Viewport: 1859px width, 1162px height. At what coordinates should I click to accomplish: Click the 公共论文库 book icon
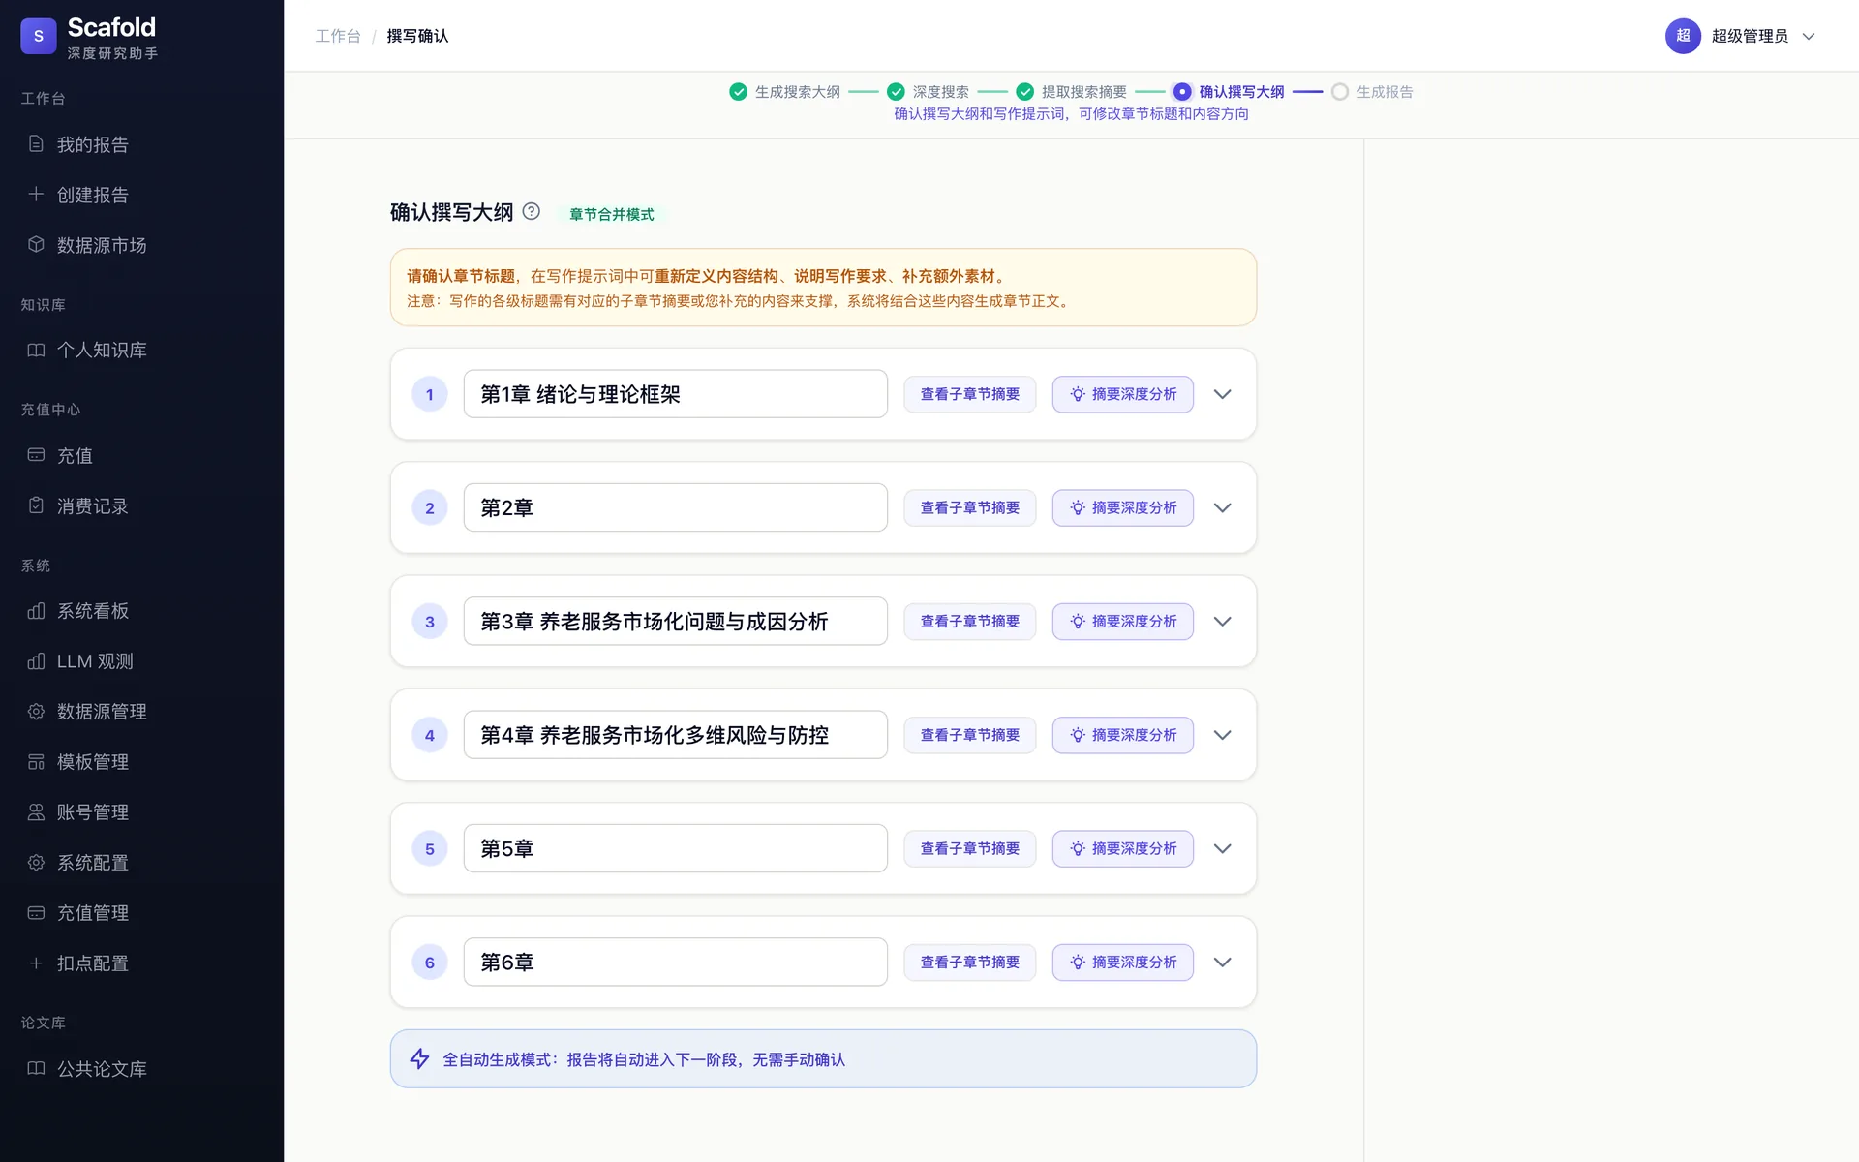pos(36,1069)
